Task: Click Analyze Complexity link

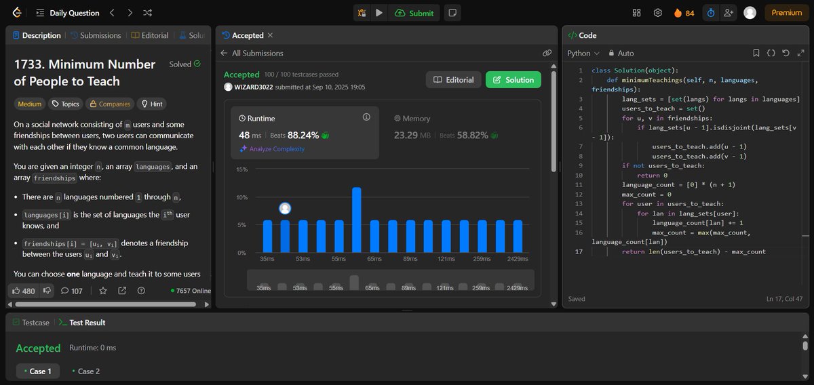Action: 272,148
